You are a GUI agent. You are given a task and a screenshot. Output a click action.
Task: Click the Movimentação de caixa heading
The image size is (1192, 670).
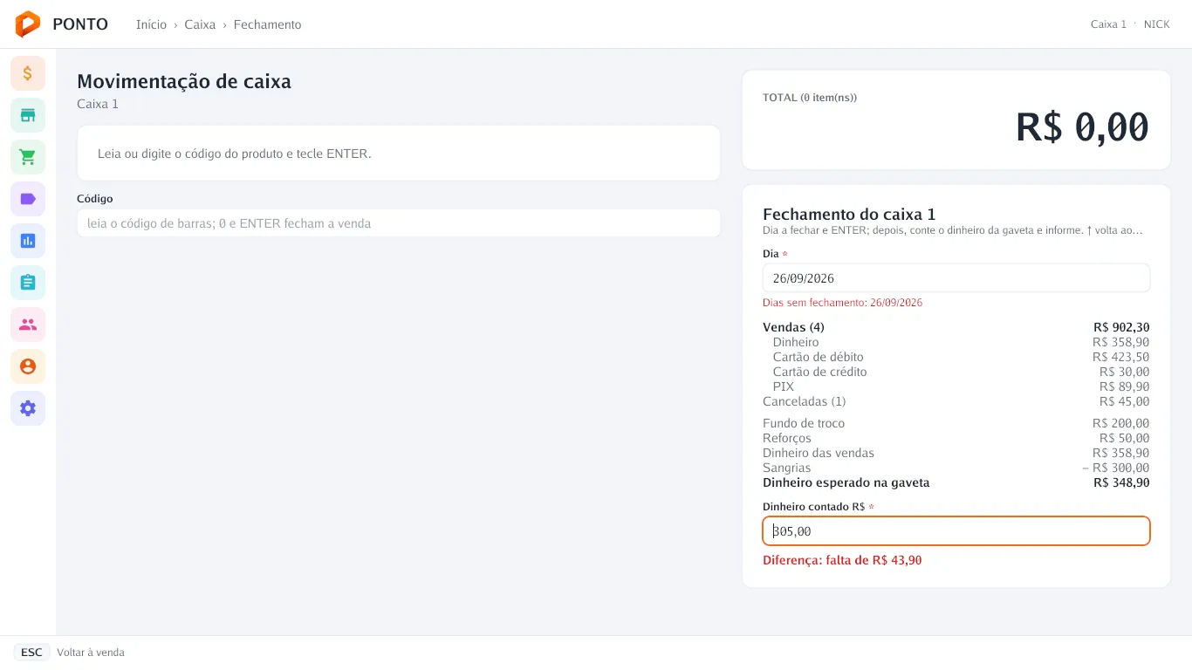tap(184, 81)
